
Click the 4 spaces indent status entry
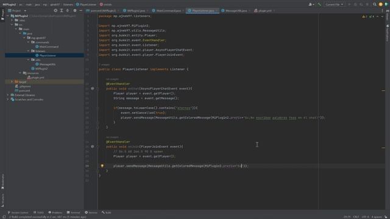pos(377,217)
